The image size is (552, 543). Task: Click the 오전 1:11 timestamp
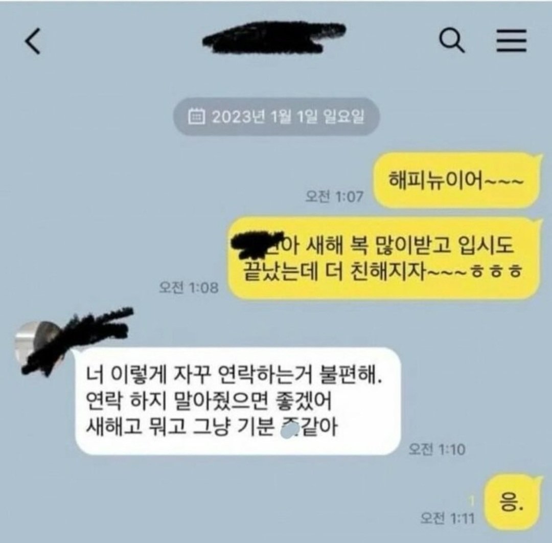click(447, 518)
